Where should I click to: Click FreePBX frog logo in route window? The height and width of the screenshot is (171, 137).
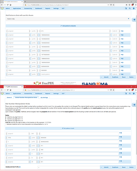2,8
